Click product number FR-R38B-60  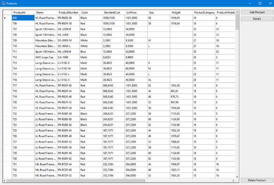[68, 119]
